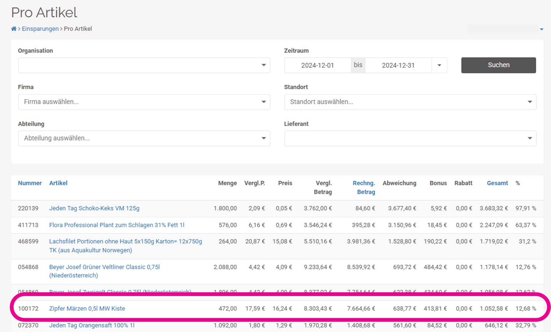Click Gesamt value 3.683,32 €
This screenshot has width=551, height=332.
pos(494,208)
